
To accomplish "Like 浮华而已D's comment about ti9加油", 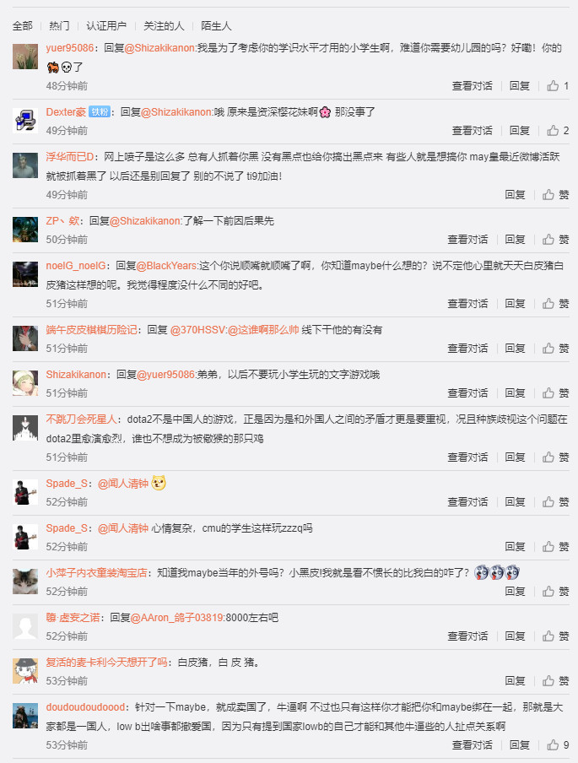I will pyautogui.click(x=548, y=195).
